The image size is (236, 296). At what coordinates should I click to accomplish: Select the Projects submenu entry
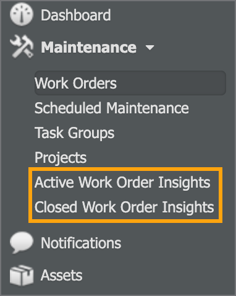click(x=61, y=158)
